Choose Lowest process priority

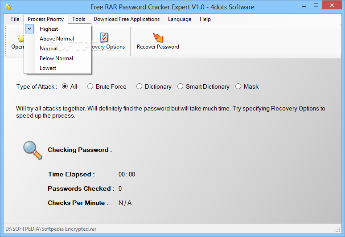click(x=57, y=68)
